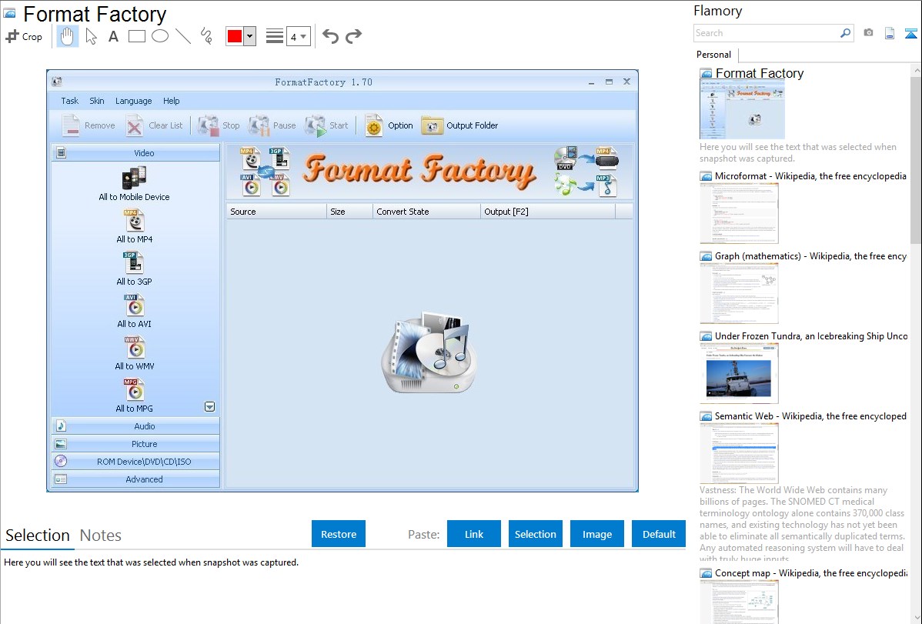Click into the Flamory search field
922x624 pixels.
[x=765, y=33]
